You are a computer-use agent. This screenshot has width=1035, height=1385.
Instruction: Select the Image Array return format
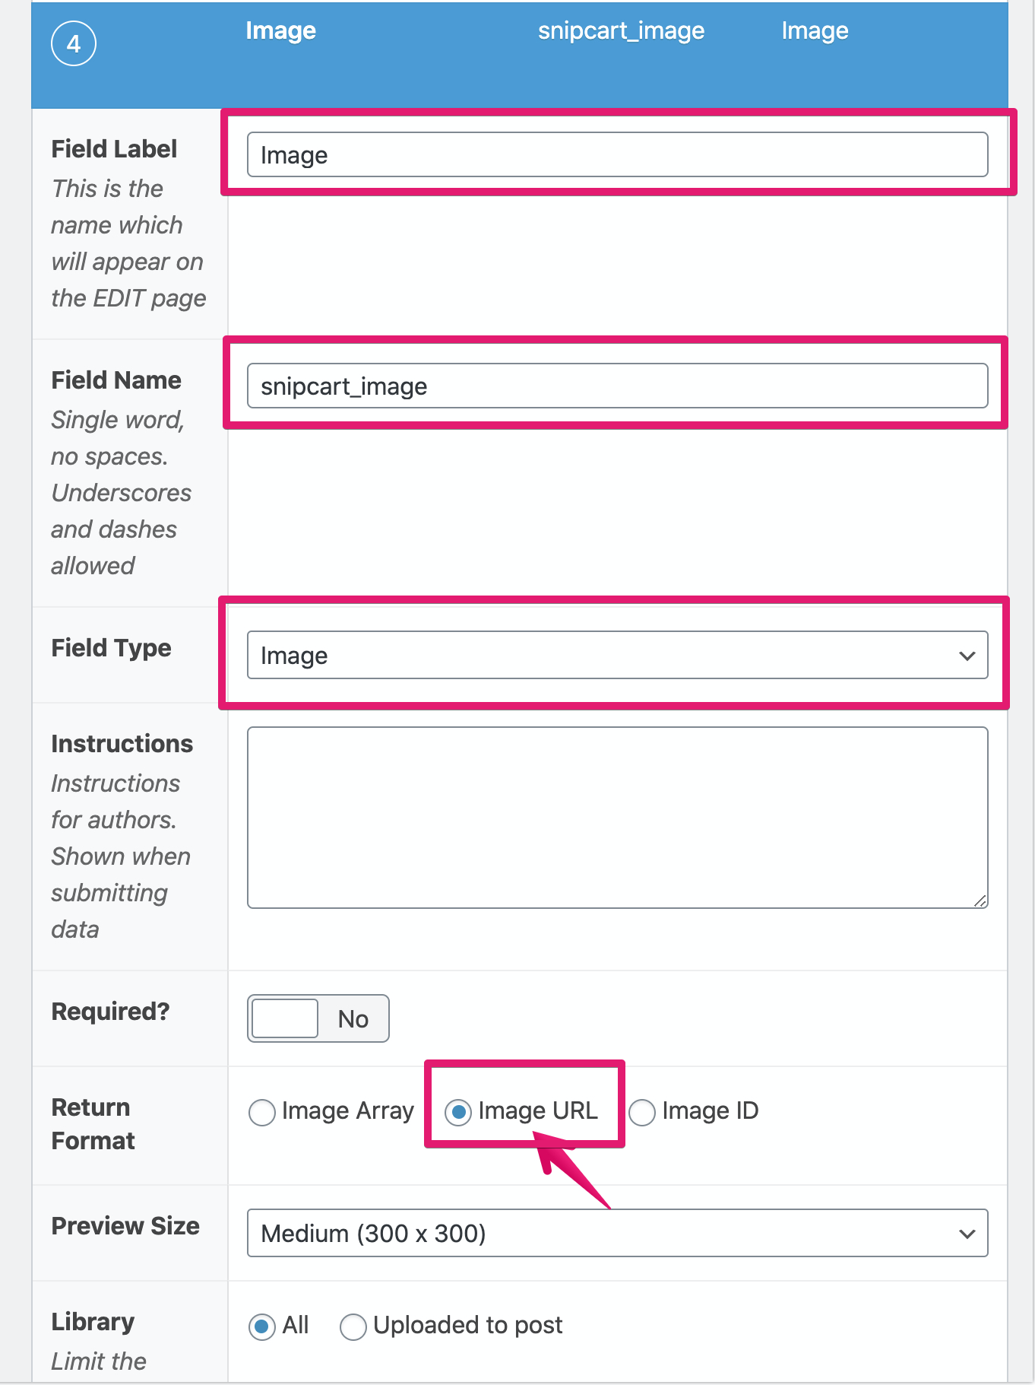tap(262, 1112)
